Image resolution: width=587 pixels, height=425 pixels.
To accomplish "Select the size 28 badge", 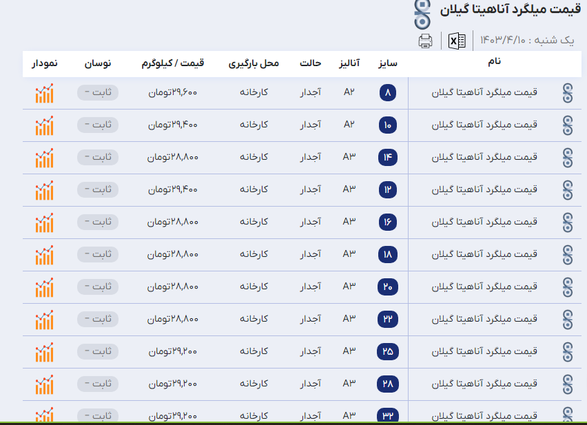I will 388,384.
